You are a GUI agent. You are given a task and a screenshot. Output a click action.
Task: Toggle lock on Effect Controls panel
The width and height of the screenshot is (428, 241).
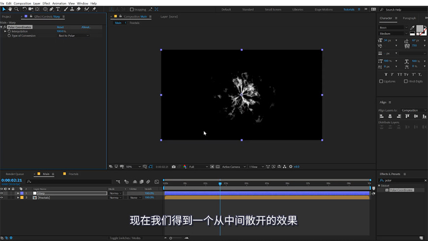(31, 16)
